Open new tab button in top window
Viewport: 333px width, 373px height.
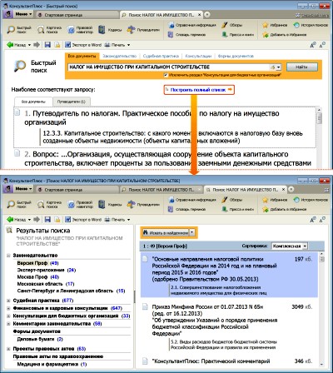[x=207, y=14]
